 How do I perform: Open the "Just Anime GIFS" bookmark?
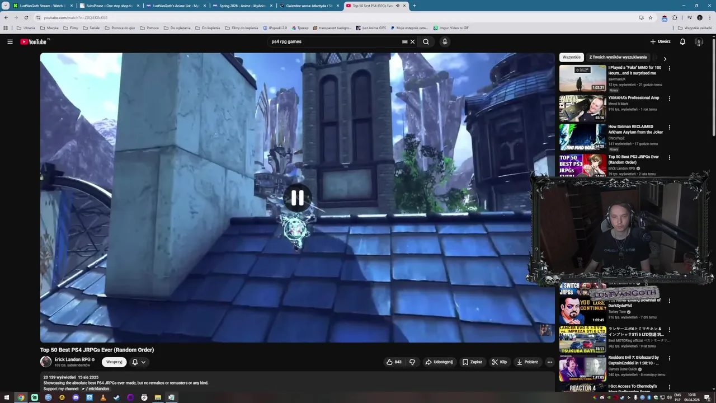coord(370,27)
